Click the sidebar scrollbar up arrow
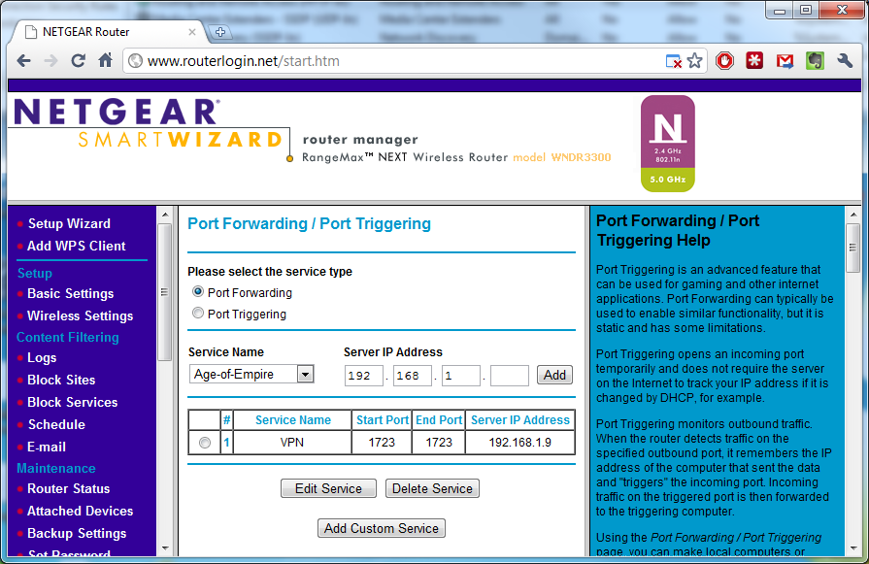The height and width of the screenshot is (564, 869). click(165, 215)
